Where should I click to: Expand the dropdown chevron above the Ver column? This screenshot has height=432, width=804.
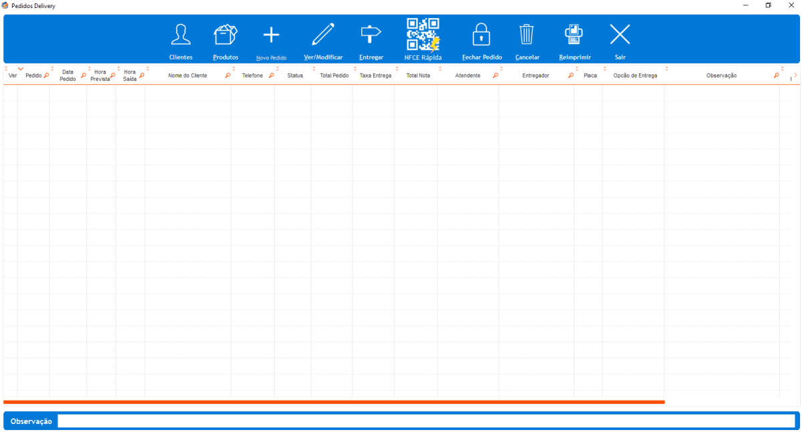(x=21, y=69)
